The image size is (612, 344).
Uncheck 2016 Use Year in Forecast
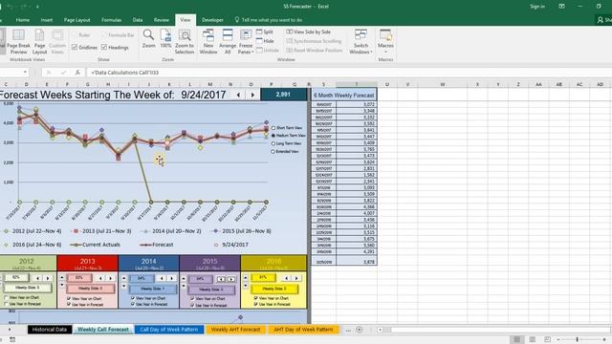pos(256,304)
